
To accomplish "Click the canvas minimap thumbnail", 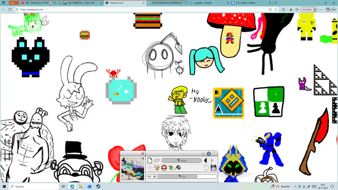I will 133,169.
